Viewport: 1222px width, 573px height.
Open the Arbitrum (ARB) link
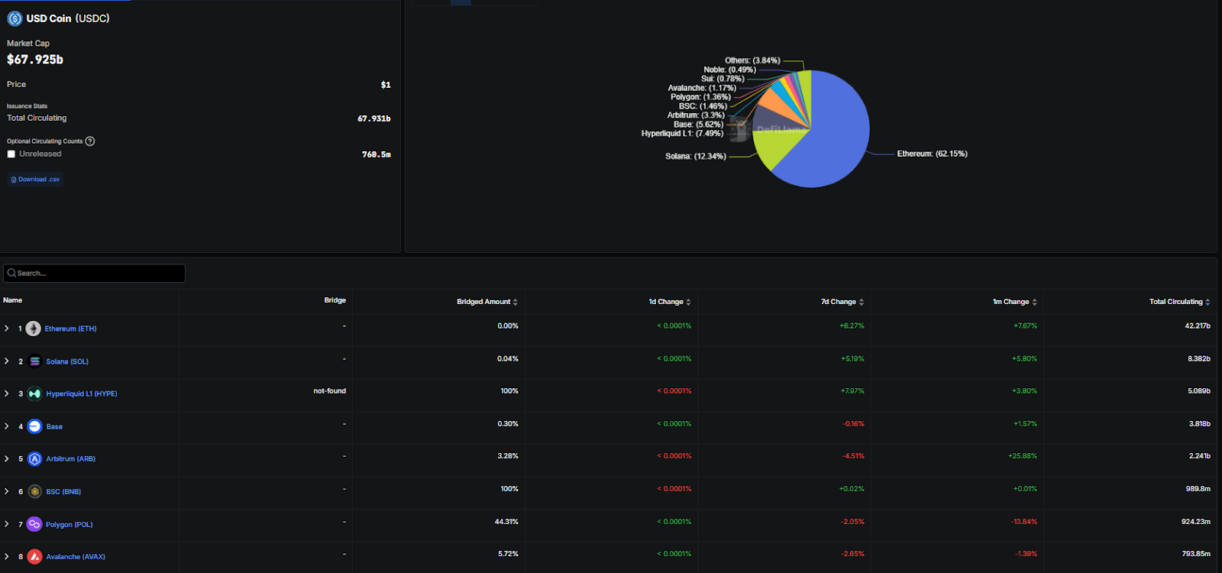point(70,459)
